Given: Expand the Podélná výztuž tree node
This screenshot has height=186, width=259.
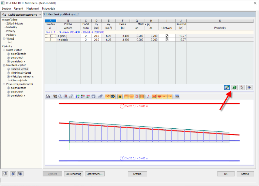Looking at the screenshot, I should click(8, 69).
